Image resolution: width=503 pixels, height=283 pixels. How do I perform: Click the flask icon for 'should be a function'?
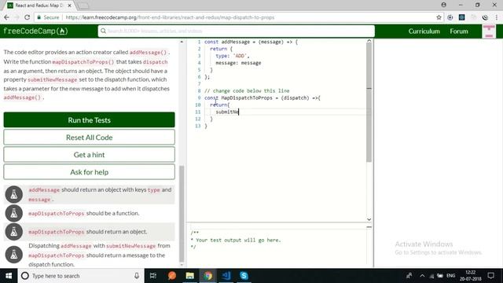point(14,213)
